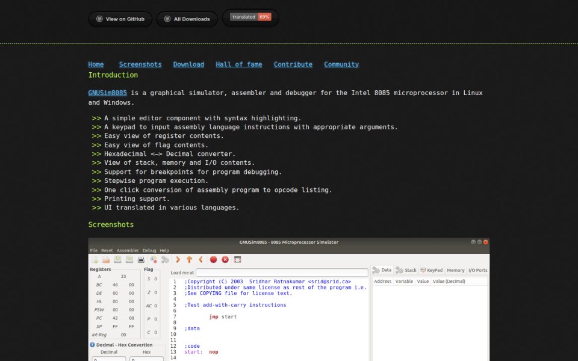This screenshot has height=361, width=578.
Task: Open the File menu in simulator
Action: click(x=94, y=250)
